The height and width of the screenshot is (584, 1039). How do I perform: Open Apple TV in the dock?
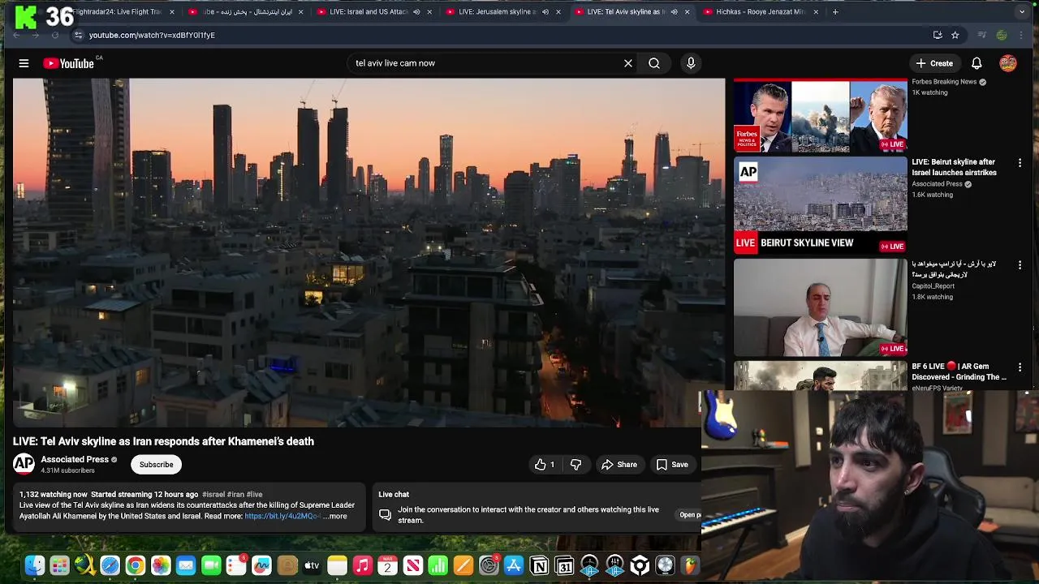point(312,565)
